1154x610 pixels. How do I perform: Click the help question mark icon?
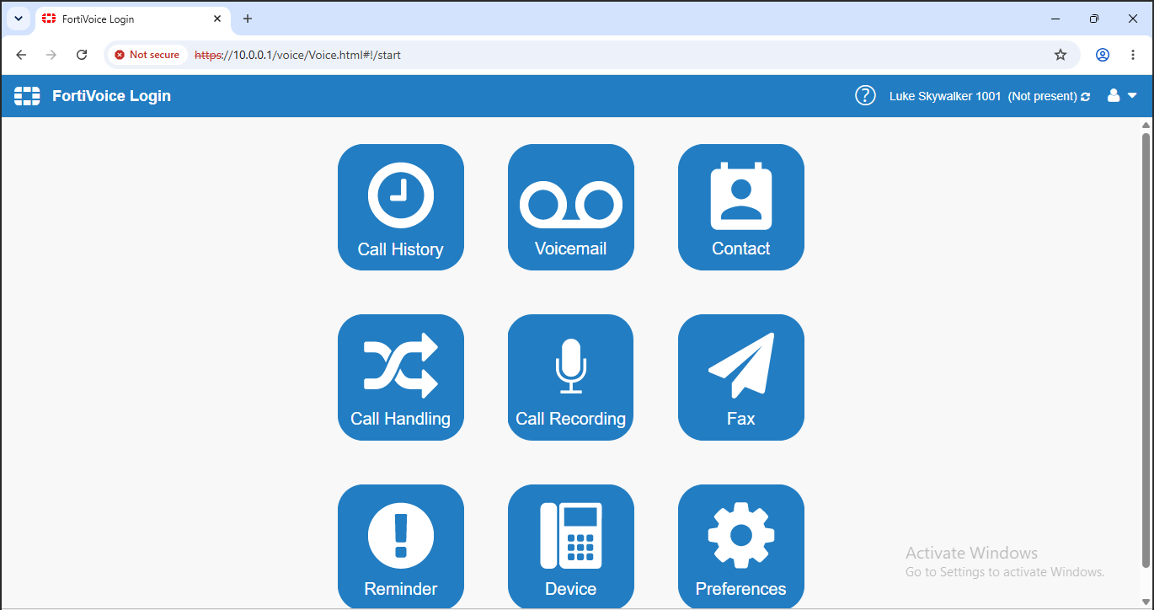coord(865,96)
